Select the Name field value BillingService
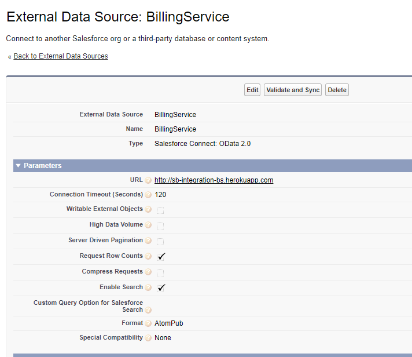Screen dimensions: 412x357 click(x=175, y=129)
